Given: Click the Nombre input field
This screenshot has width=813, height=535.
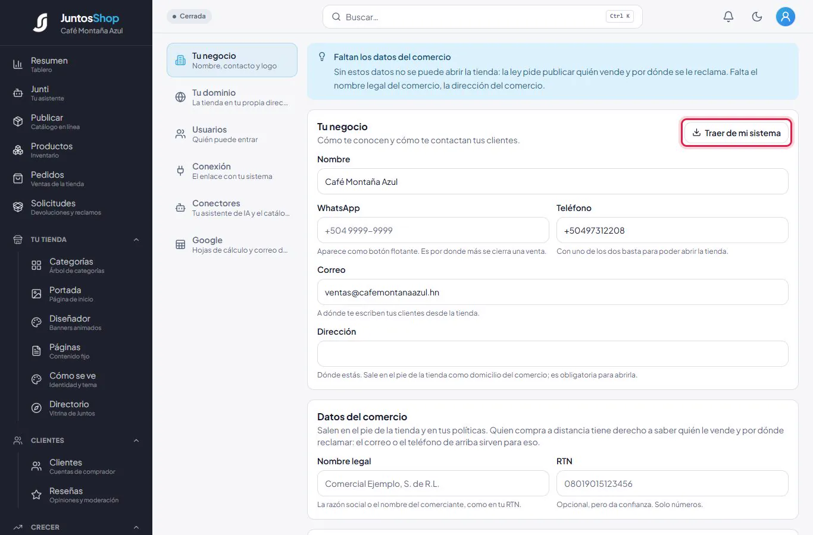Looking at the screenshot, I should (x=553, y=181).
